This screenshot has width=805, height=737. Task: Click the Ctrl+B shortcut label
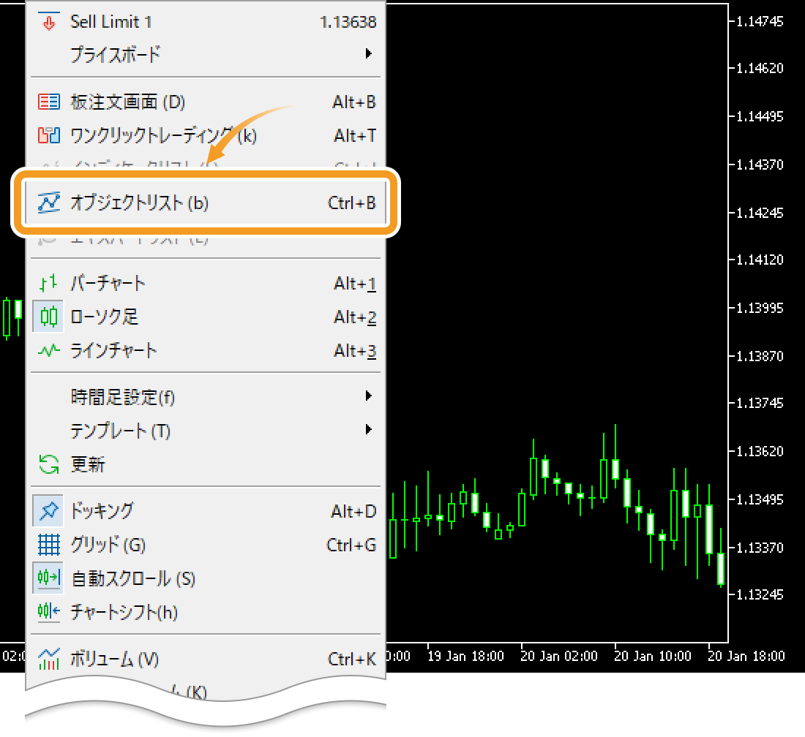[352, 203]
